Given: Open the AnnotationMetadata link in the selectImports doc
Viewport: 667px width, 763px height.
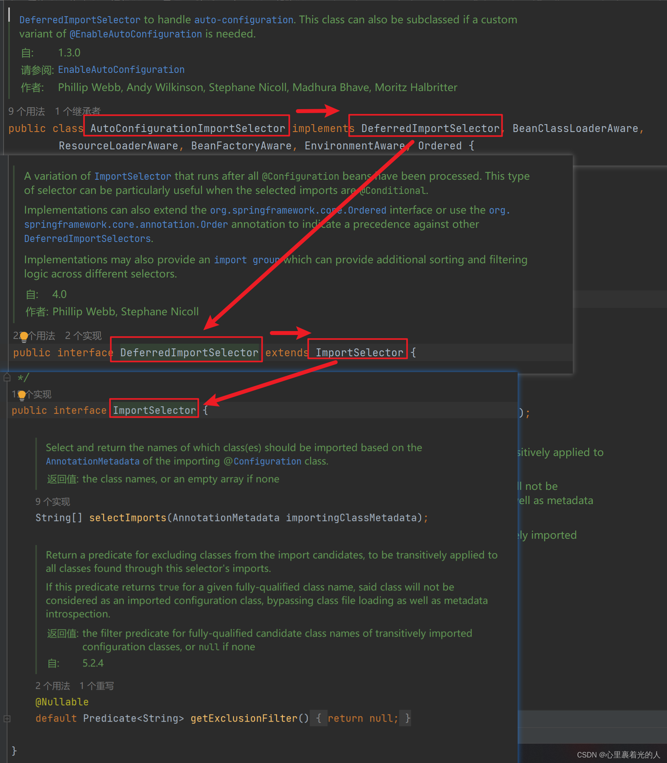Looking at the screenshot, I should pyautogui.click(x=93, y=461).
